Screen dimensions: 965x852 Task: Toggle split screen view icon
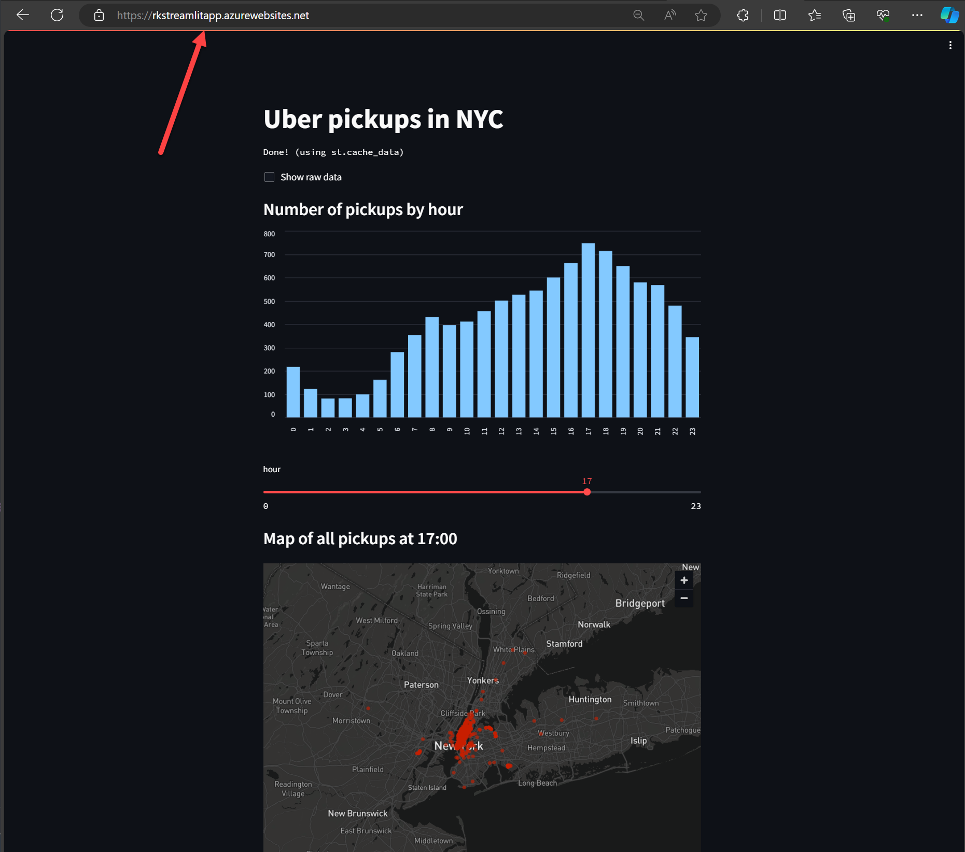(x=780, y=16)
